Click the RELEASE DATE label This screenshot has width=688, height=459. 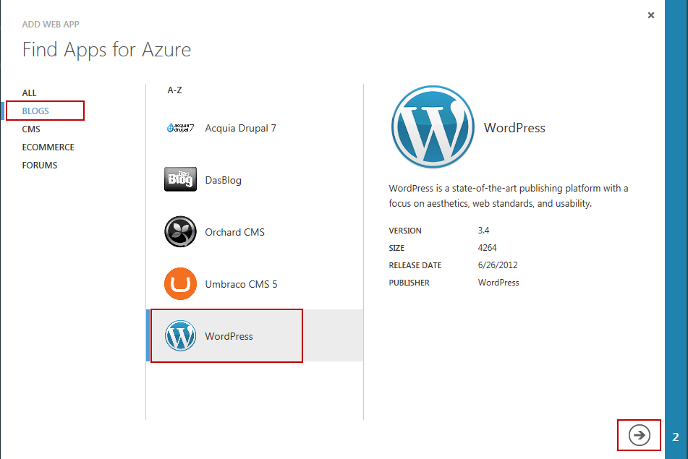point(415,265)
